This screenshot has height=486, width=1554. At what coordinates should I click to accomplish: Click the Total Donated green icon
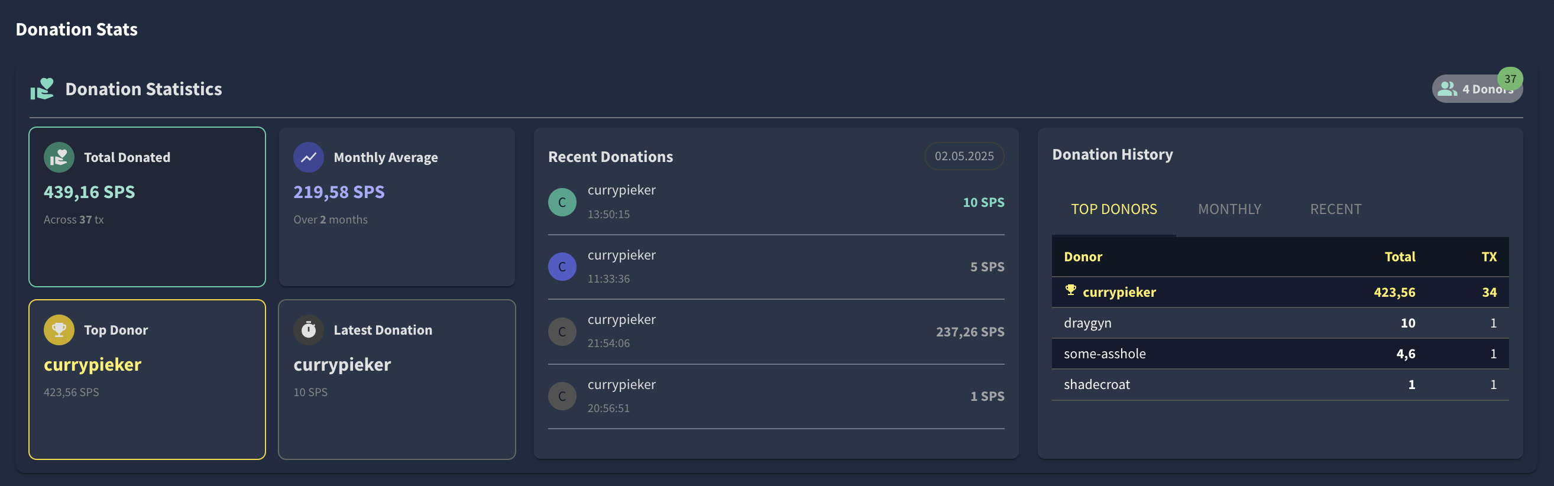(59, 157)
